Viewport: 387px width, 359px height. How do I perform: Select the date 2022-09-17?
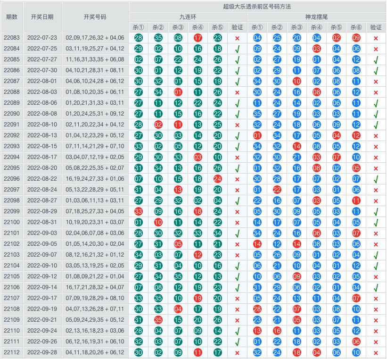pos(42,298)
